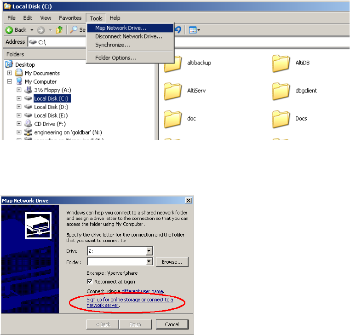The height and width of the screenshot is (335, 350).
Task: Click inside the Folder text field
Action: tap(116, 261)
